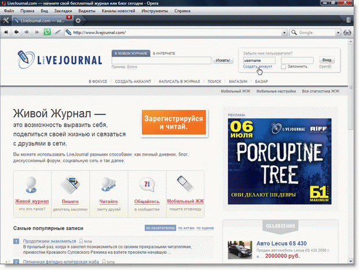Click the LiveJournal pencil logo
The width and height of the screenshot is (359, 270).
point(26,60)
